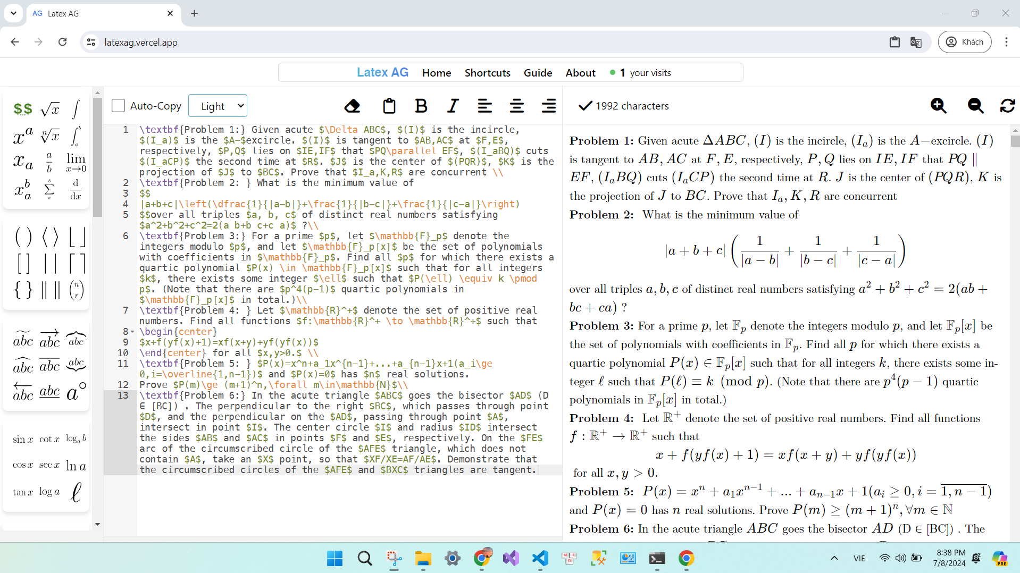Apply bold formatting with B icon
This screenshot has height=573, width=1020.
click(x=421, y=106)
